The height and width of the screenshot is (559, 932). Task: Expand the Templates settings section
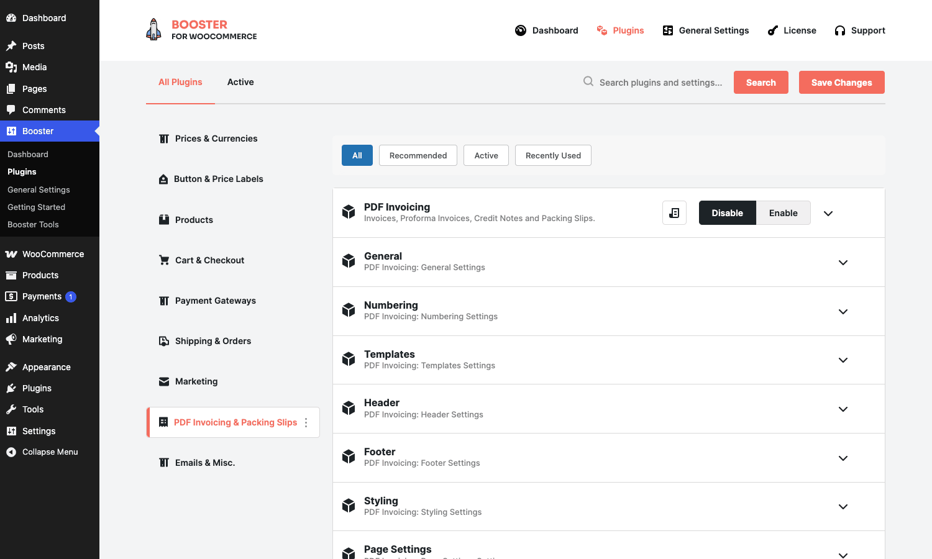click(x=843, y=360)
